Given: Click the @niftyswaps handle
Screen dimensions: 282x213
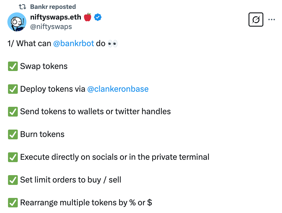Looking at the screenshot, I should [51, 27].
